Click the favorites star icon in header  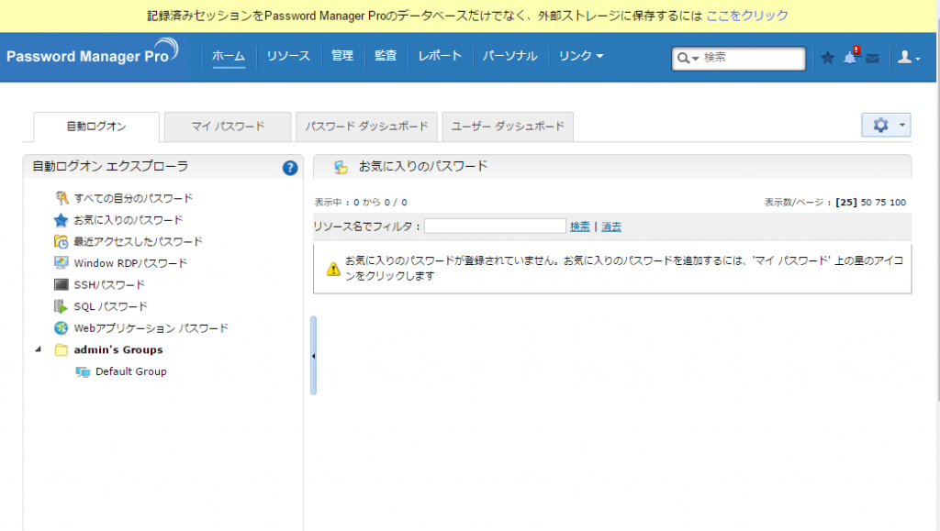point(827,58)
